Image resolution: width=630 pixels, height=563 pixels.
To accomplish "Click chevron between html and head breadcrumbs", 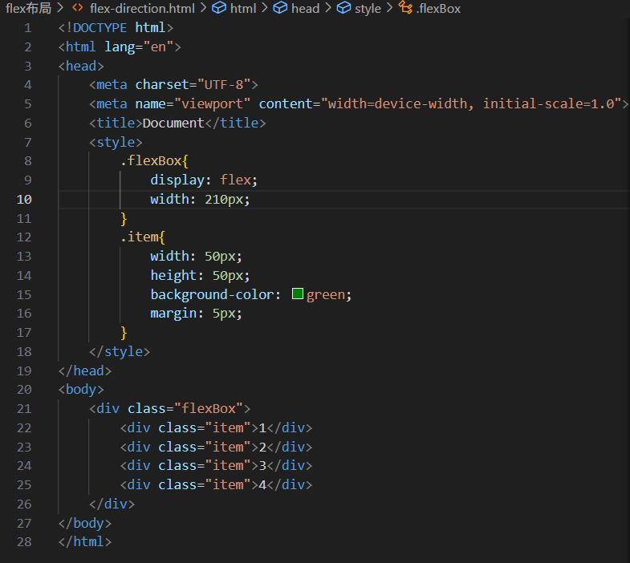I will 264,8.
